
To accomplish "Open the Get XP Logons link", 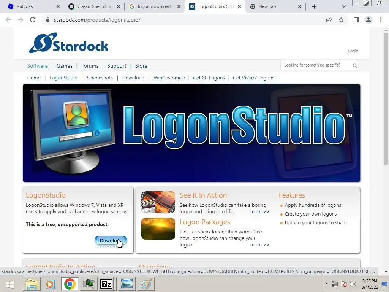I will pyautogui.click(x=209, y=78).
